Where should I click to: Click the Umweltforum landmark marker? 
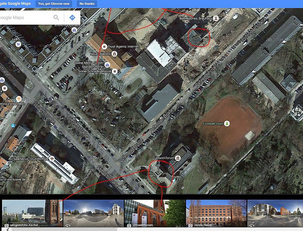click(178, 158)
